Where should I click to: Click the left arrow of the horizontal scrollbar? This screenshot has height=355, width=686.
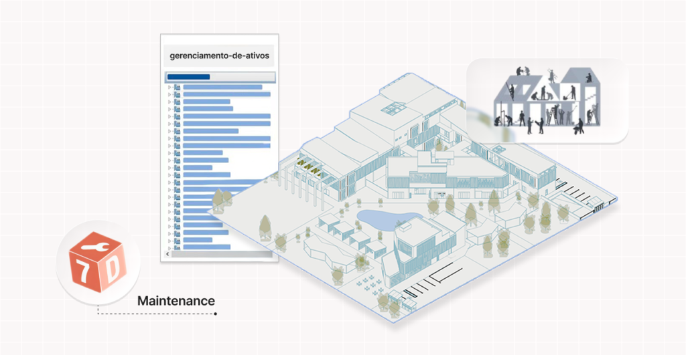[x=168, y=254]
